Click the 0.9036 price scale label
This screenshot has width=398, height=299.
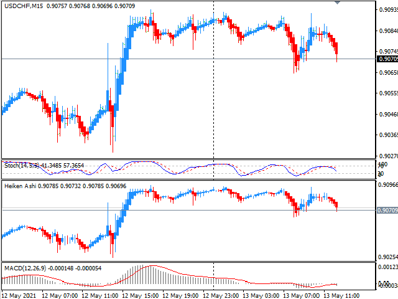point(388,135)
